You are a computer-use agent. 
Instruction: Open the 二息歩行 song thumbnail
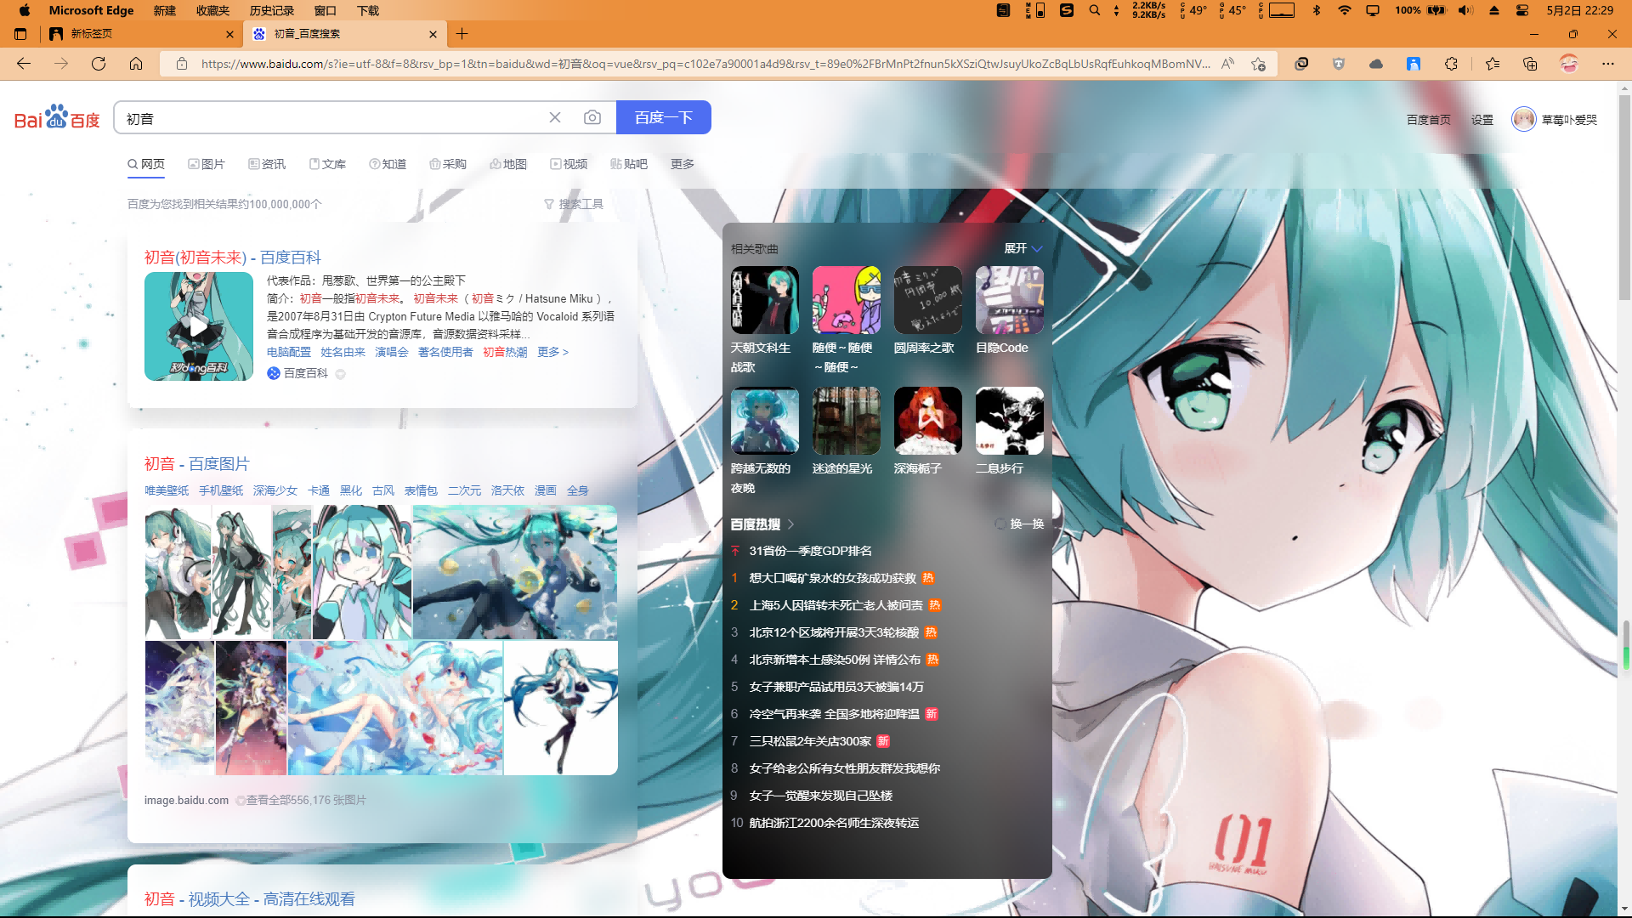(x=1010, y=421)
